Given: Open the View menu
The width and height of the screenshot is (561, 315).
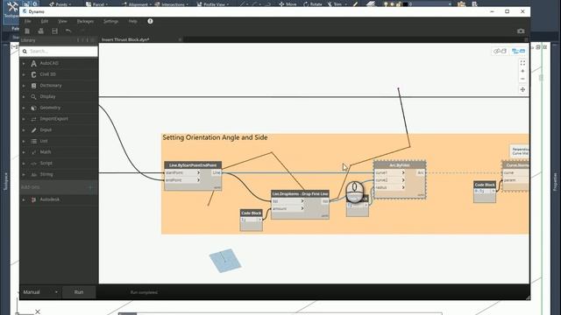Looking at the screenshot, I should 62,21.
